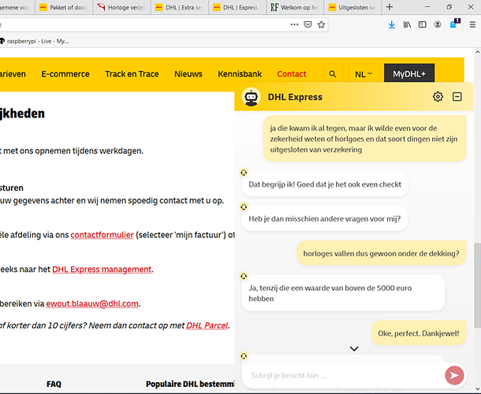Open the raspberrypi Live bookmark
This screenshot has height=394, width=481.
tap(35, 41)
